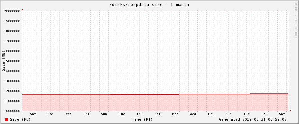
Task: Click the first 'Sat' x-axis label
Action: coord(33,114)
